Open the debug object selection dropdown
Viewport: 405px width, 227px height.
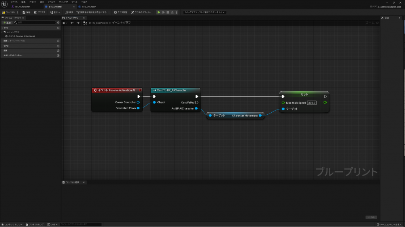click(x=204, y=12)
